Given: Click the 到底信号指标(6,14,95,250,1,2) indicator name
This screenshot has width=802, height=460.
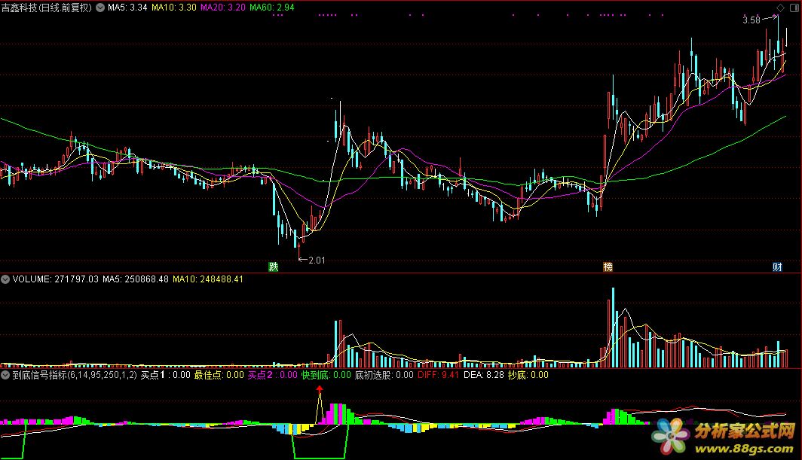Looking at the screenshot, I should 75,375.
